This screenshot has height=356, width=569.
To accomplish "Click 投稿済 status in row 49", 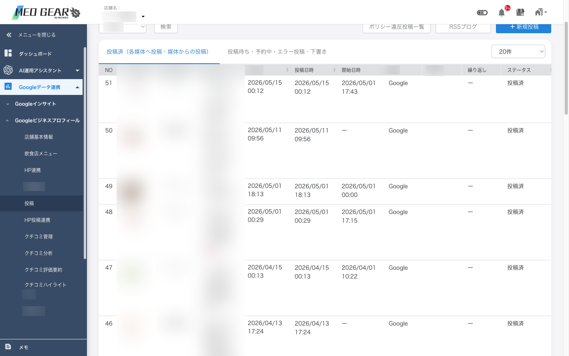I will [515, 186].
